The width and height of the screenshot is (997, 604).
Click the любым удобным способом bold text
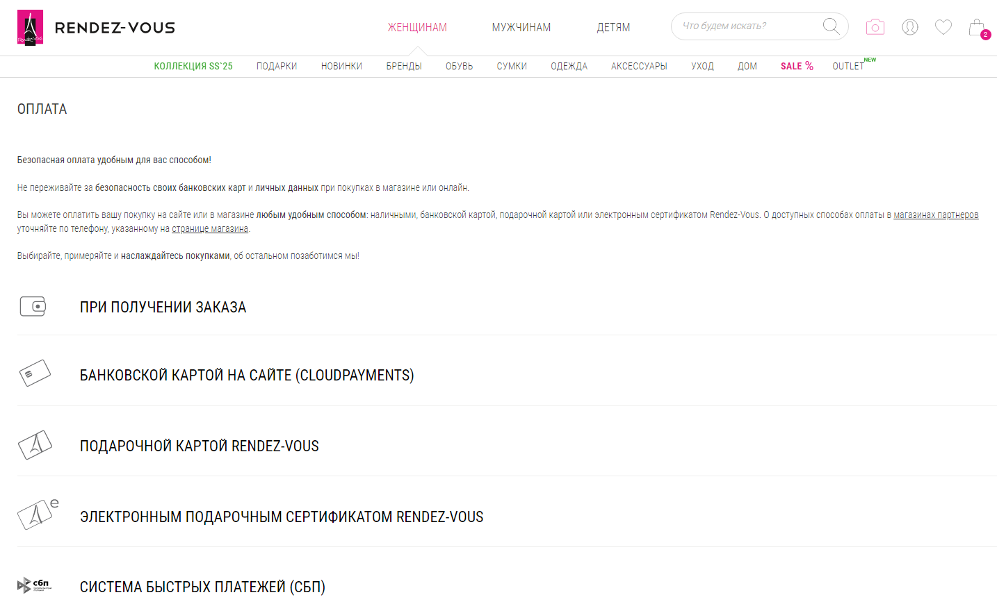[311, 215]
